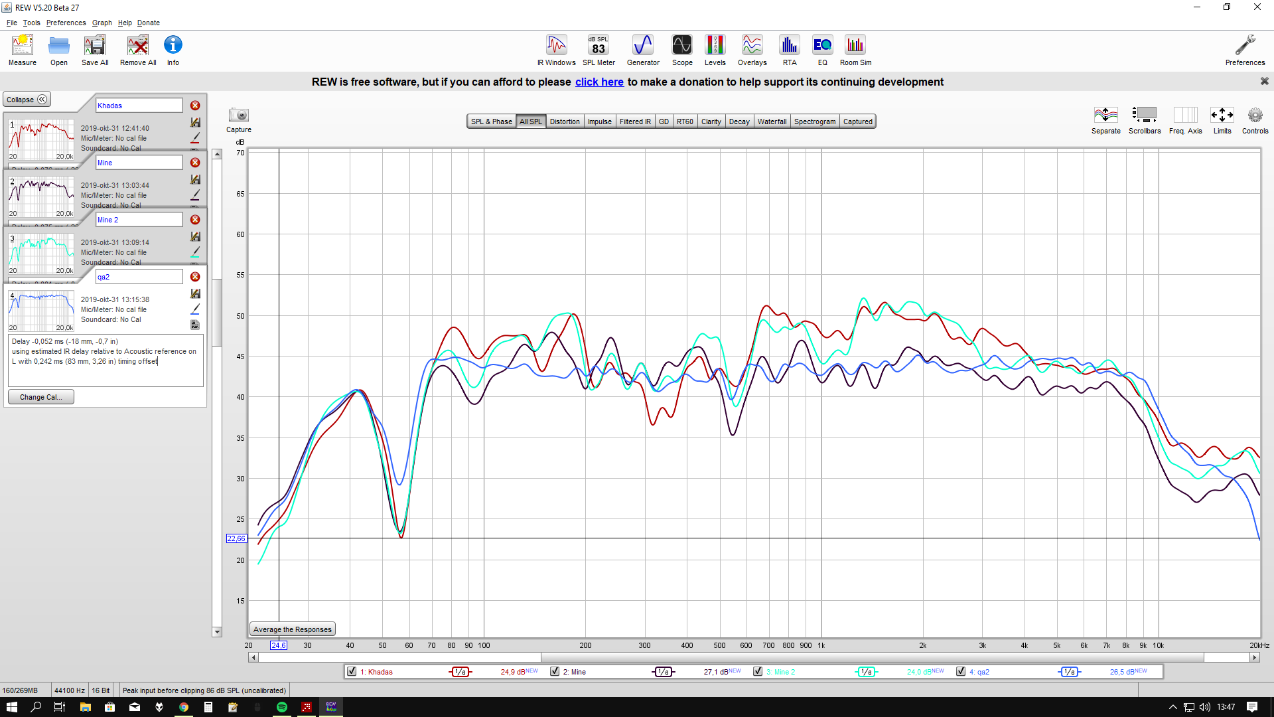Open Windows Start menu

(x=12, y=707)
